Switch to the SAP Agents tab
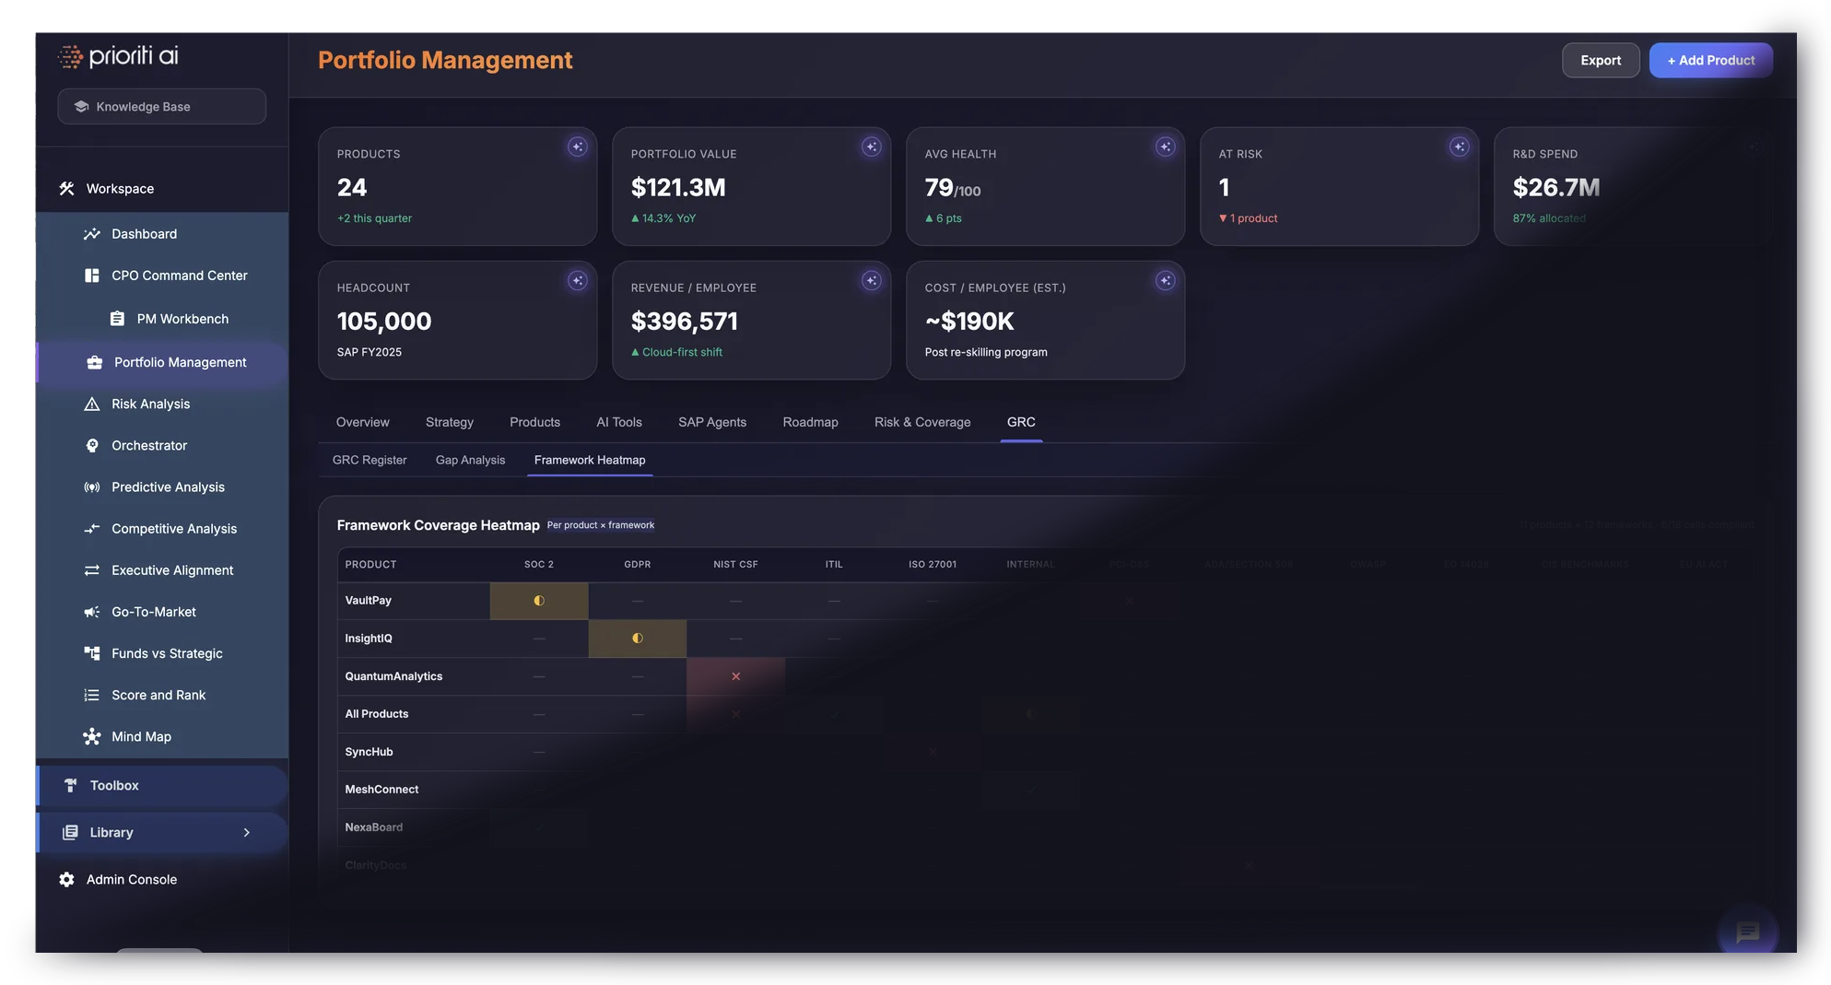 [712, 422]
